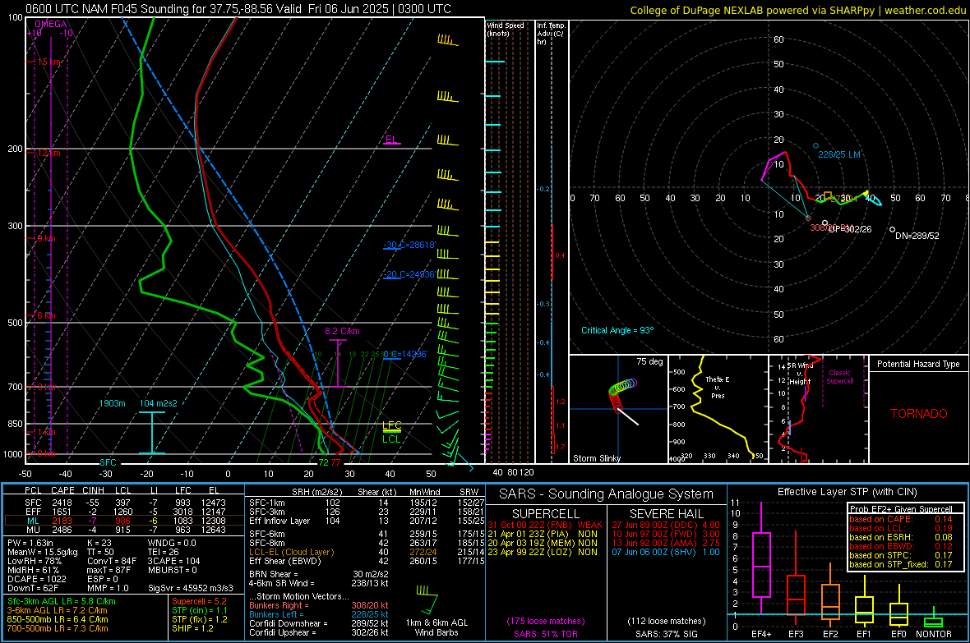Click the '1903m' effective inflow label
Image resolution: width=970 pixels, height=643 pixels.
tap(112, 403)
